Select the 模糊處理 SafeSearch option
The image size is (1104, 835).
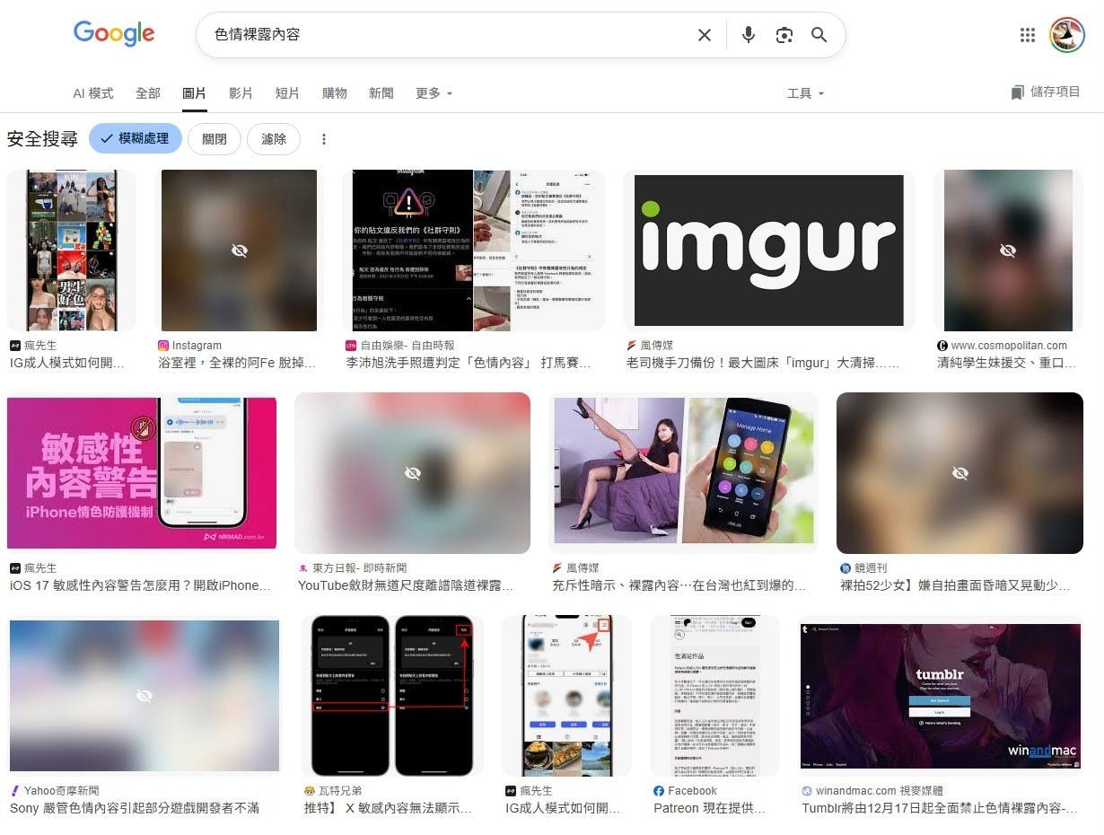(x=136, y=139)
